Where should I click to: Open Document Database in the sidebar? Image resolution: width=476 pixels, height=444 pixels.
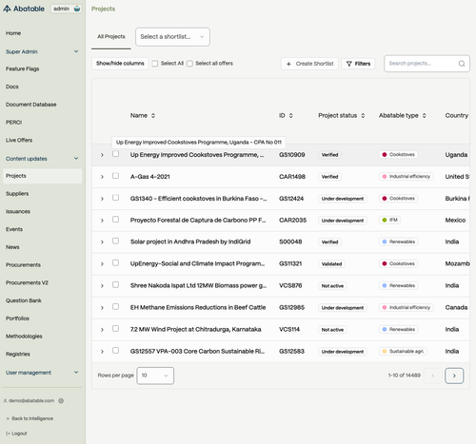[x=31, y=105]
